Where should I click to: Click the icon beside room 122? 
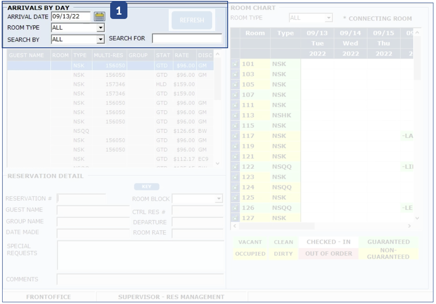pyautogui.click(x=235, y=167)
